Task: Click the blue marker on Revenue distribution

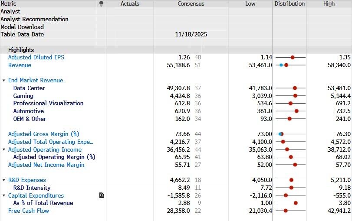Action: pyautogui.click(x=281, y=65)
